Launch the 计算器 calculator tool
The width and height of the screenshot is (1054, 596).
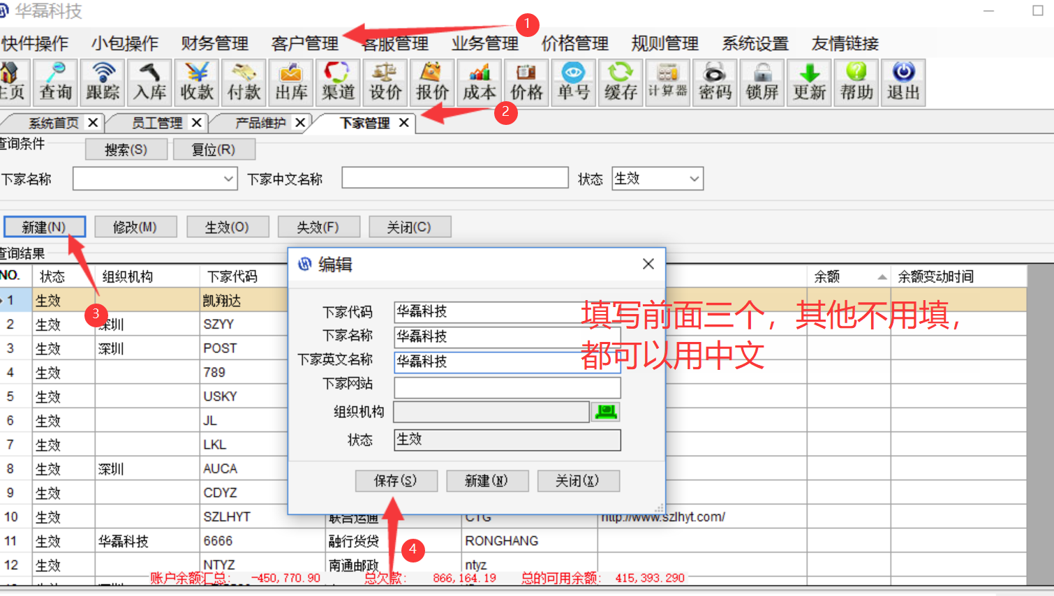[x=668, y=82]
